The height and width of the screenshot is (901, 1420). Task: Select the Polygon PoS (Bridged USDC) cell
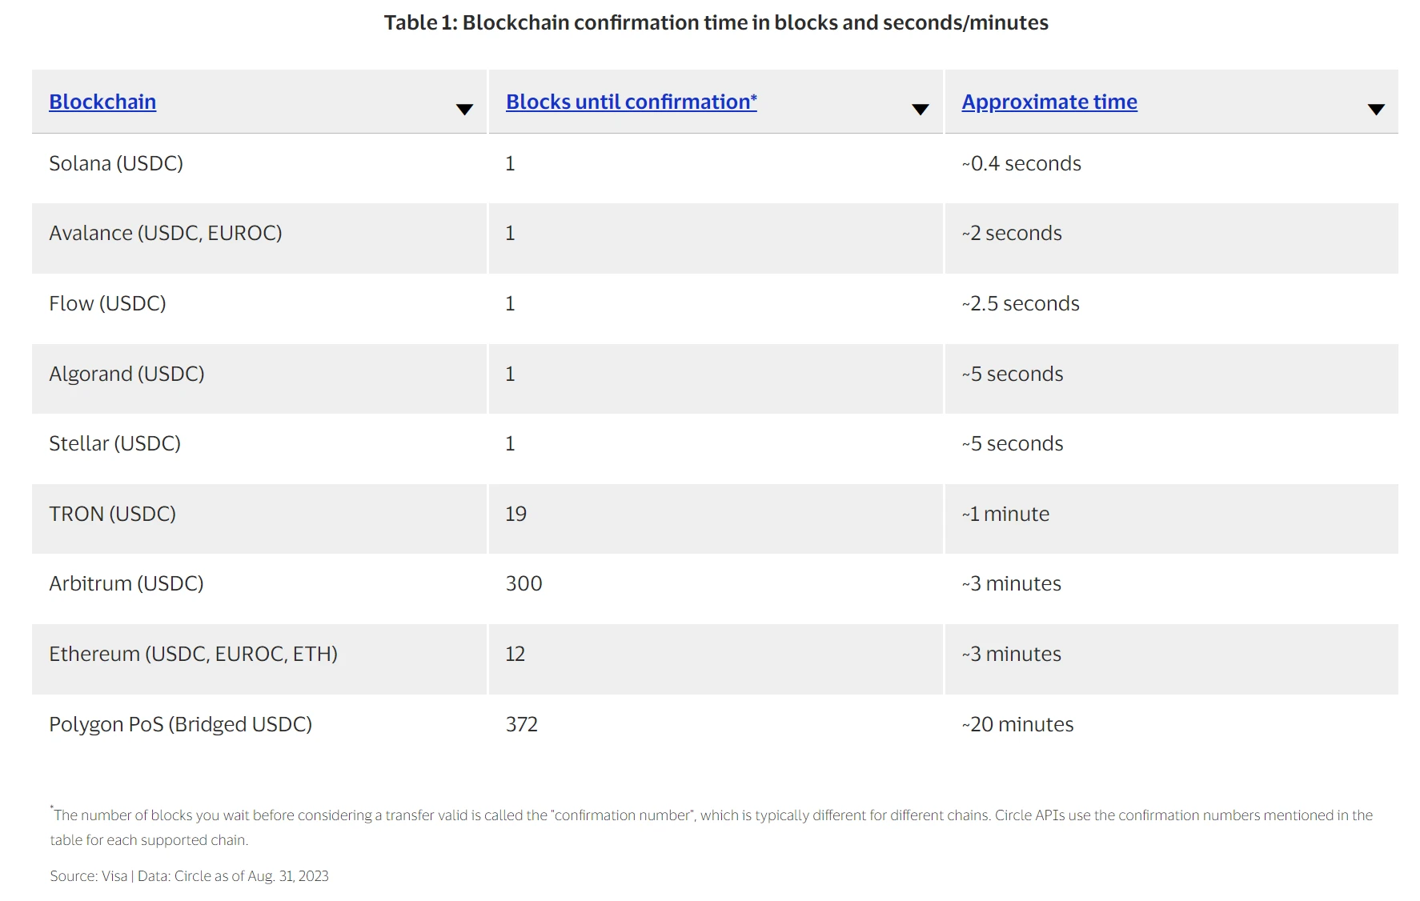(x=180, y=725)
